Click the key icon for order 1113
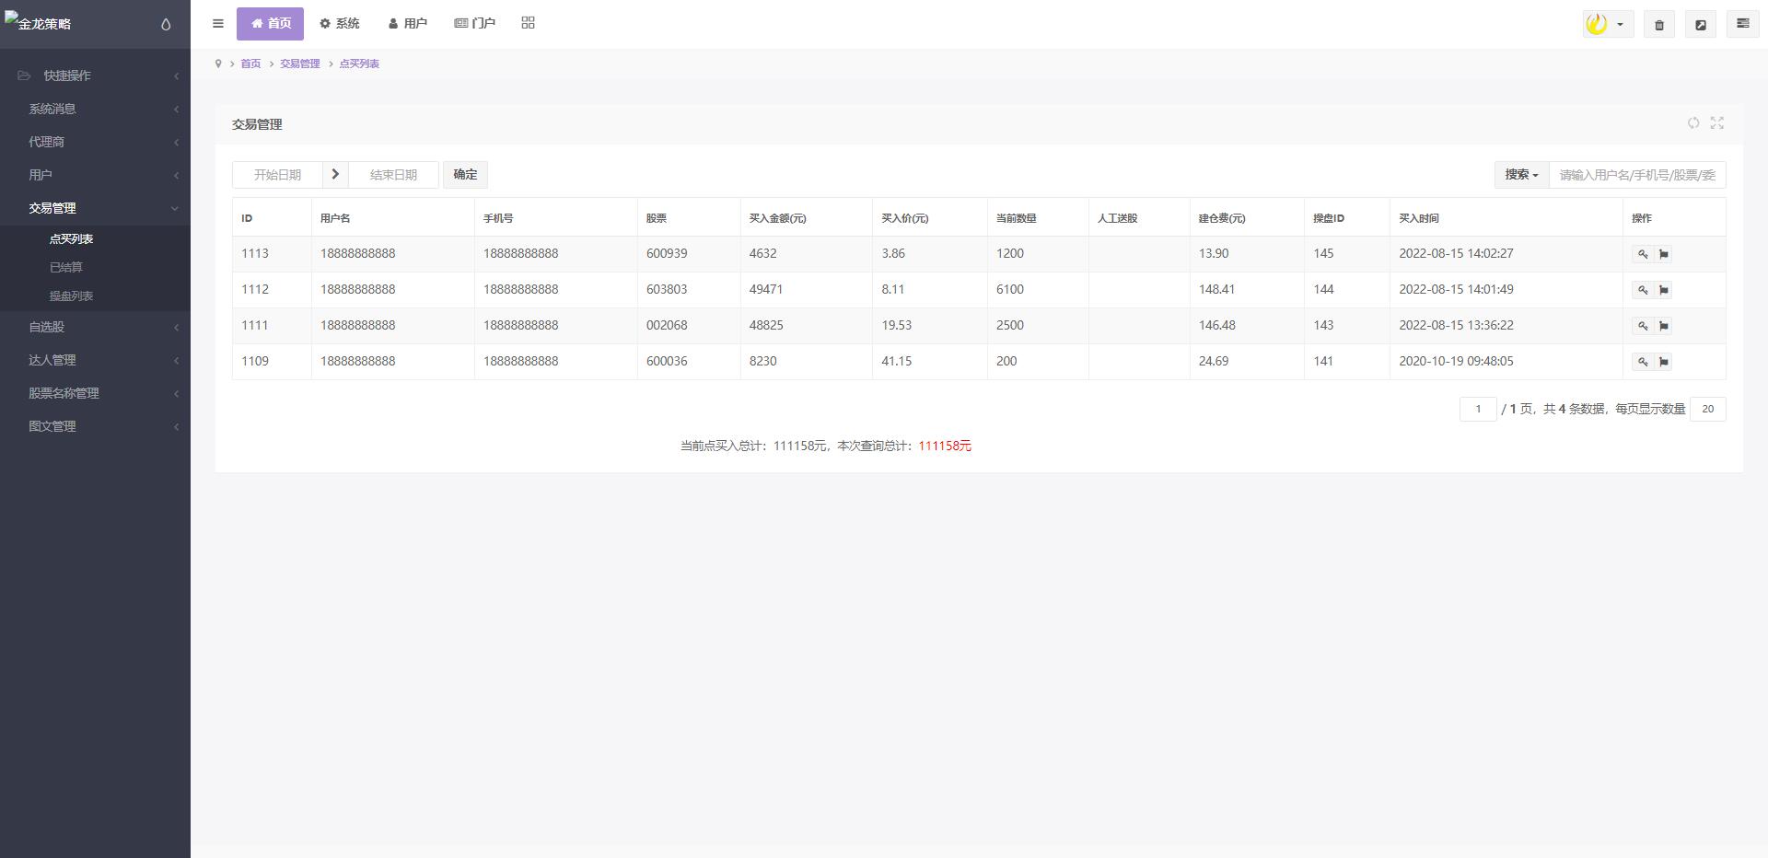Image resolution: width=1768 pixels, height=858 pixels. pyautogui.click(x=1642, y=254)
